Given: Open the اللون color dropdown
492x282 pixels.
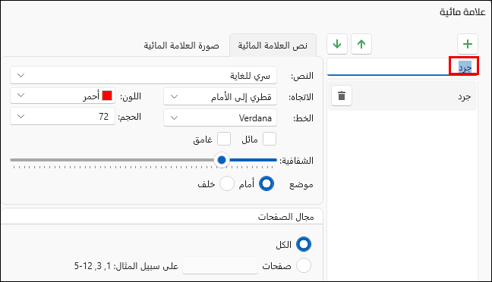Looking at the screenshot, I should pyautogui.click(x=63, y=96).
